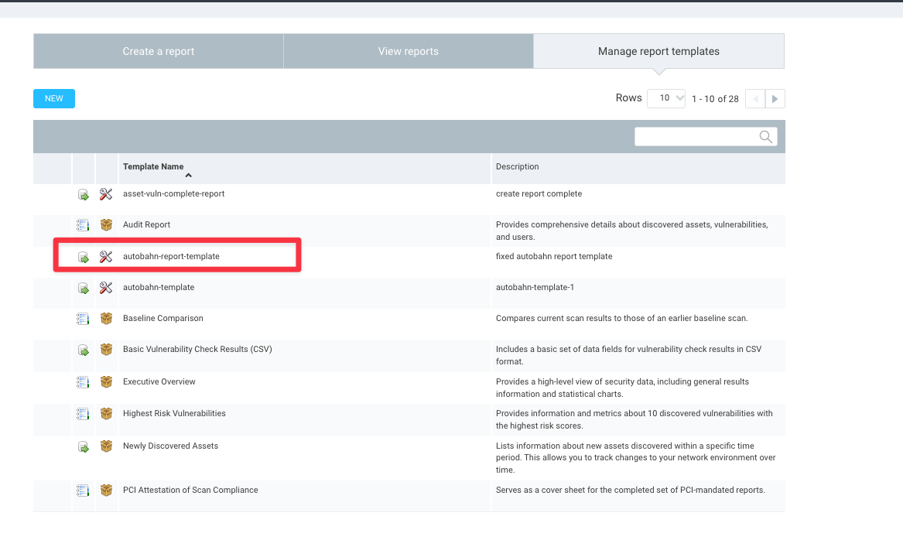Screen dimensions: 903x540
Task: Click the 'Rows' label
Action: pos(628,98)
